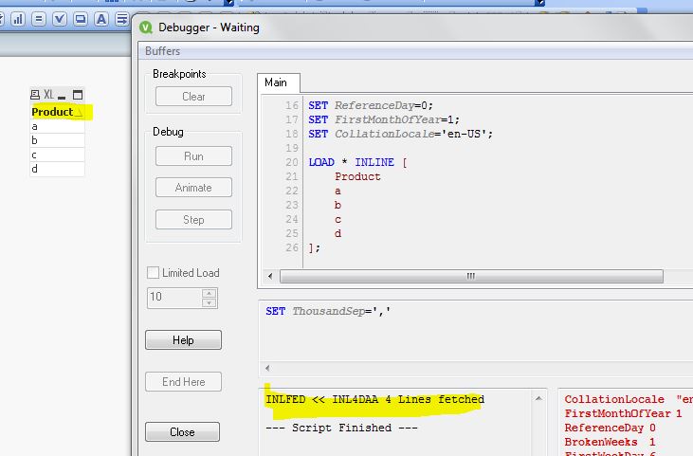The width and height of the screenshot is (693, 456).
Task: Click XL export on the Product list box
Action: [48, 95]
